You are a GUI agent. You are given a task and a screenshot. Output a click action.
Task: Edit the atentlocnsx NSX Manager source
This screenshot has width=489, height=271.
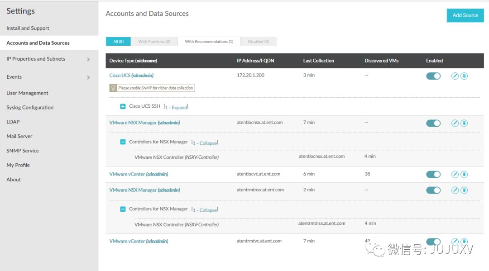click(455, 123)
